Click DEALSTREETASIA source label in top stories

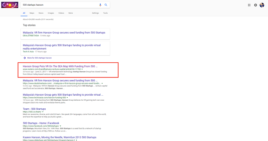click(31, 36)
